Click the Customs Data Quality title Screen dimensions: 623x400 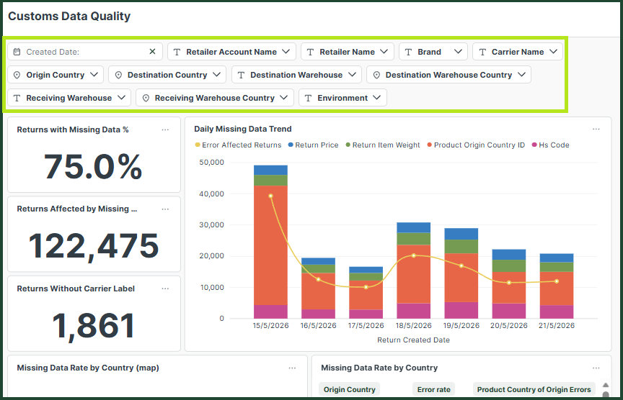point(69,17)
